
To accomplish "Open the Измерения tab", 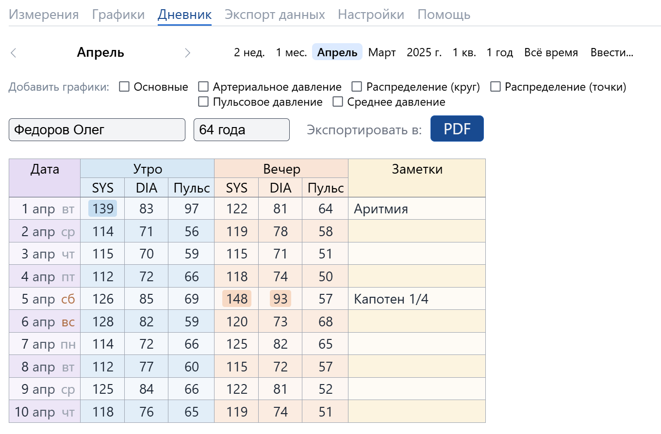I will pyautogui.click(x=43, y=15).
